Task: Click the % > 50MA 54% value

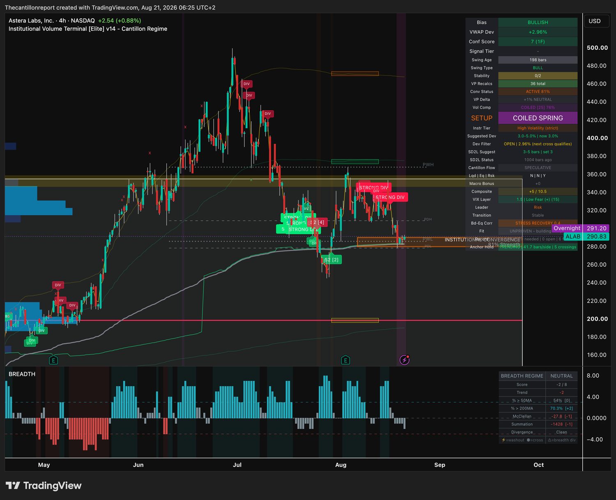Action: coord(561,401)
